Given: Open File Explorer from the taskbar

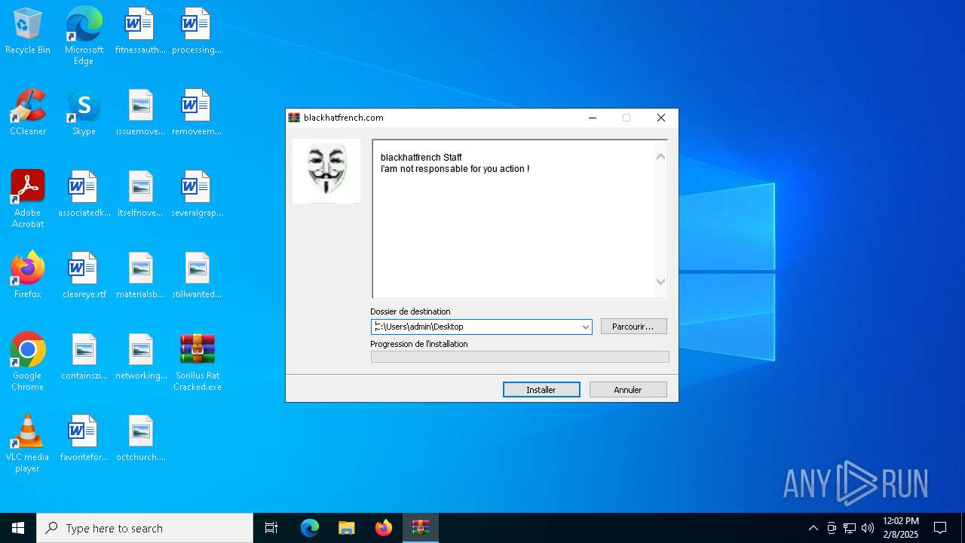Looking at the screenshot, I should click(347, 528).
